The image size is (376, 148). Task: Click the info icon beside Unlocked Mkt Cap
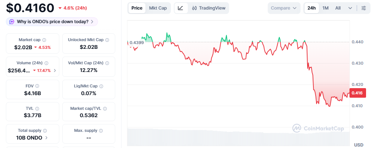(107, 40)
